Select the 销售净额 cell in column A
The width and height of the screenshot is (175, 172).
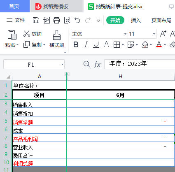[x=39, y=121]
